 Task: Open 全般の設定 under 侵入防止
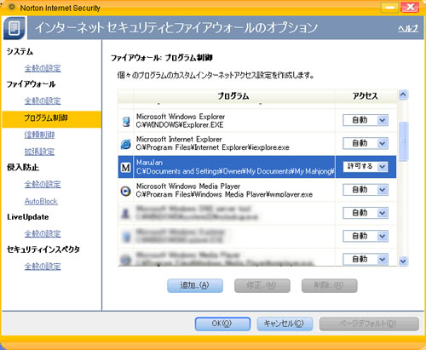43,185
